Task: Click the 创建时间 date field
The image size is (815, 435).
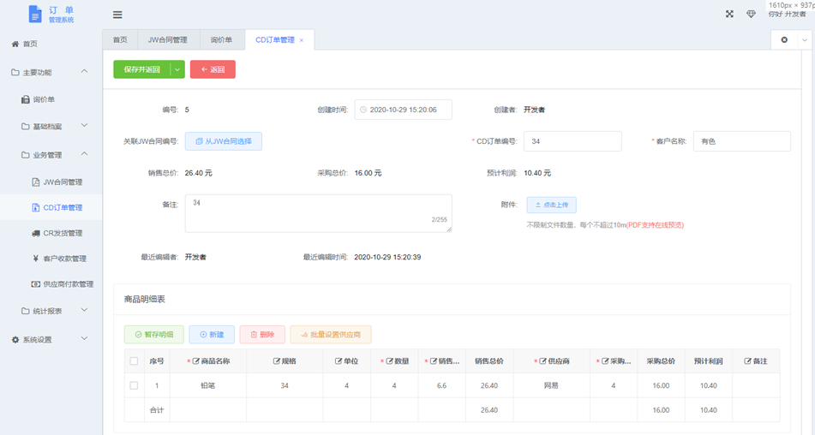Action: [404, 110]
